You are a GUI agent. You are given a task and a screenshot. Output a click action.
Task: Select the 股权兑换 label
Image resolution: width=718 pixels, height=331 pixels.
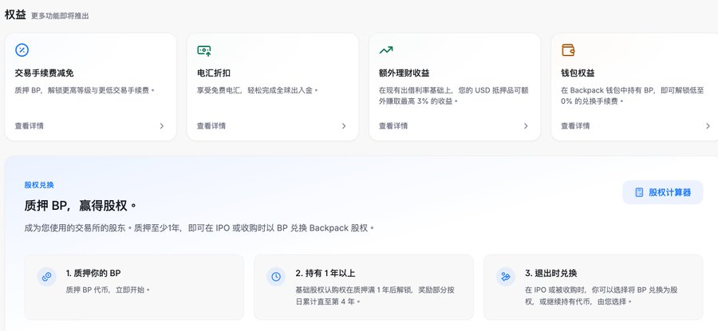39,185
